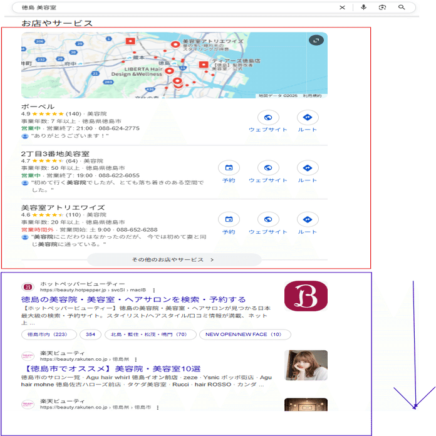Get route to 美容室アトリエワイズ
The image size is (436, 436).
pos(308,219)
